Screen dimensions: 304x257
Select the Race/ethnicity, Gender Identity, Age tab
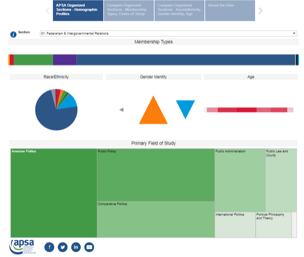179,11
